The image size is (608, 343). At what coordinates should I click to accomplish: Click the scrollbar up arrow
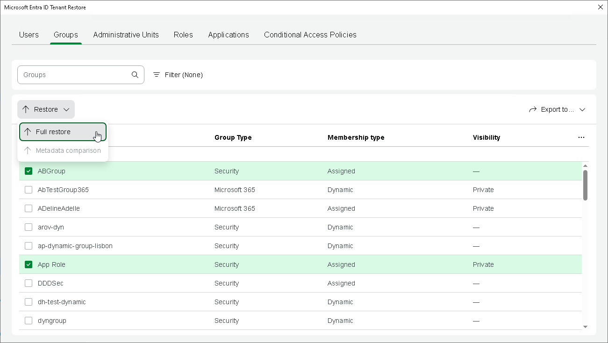tap(585, 166)
